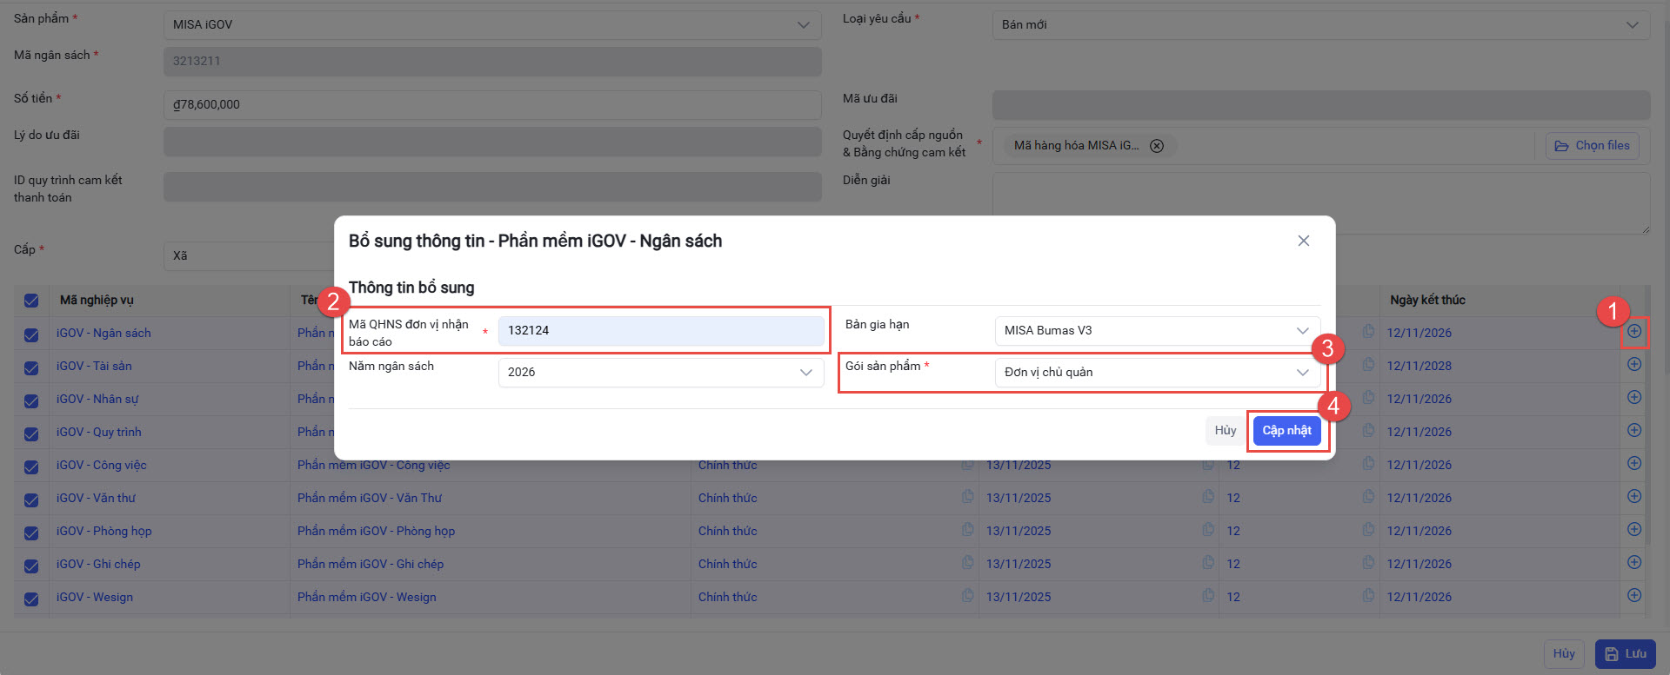The height and width of the screenshot is (675, 1670).
Task: Click copy icon after Chính thức in iGOV - Văn thư row
Action: point(967,496)
